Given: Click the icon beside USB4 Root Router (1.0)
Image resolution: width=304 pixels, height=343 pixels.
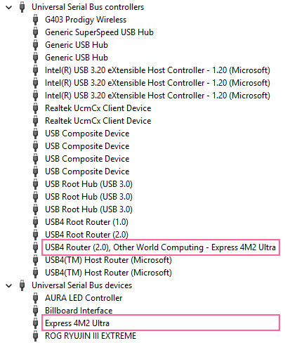Looking at the screenshot, I should coord(35,222).
